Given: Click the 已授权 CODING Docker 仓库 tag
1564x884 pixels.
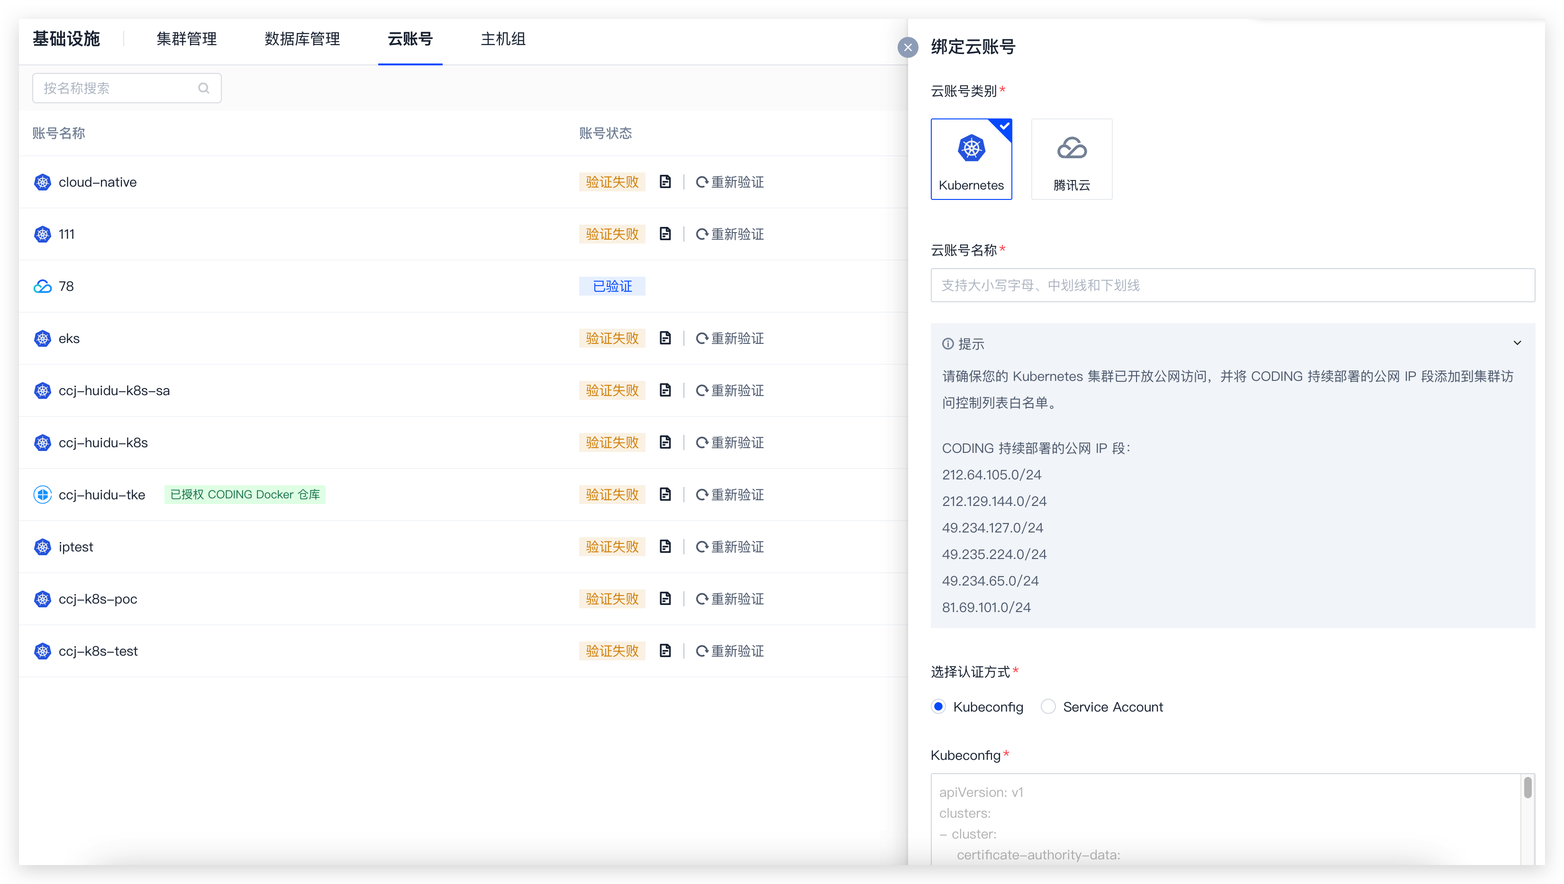Looking at the screenshot, I should tap(245, 495).
